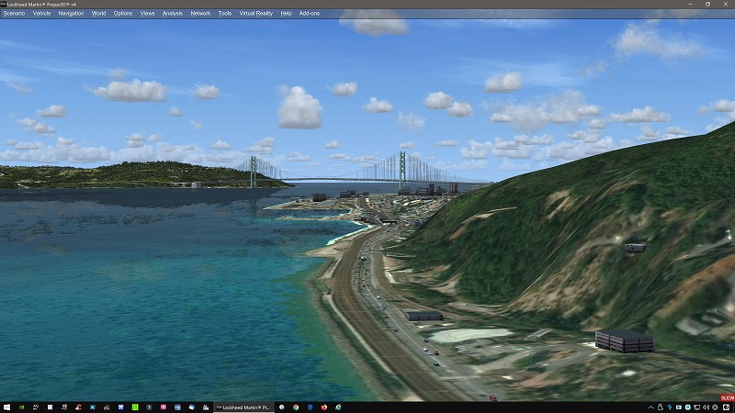Click the Lockheed Martin Prepar3D taskbar button
The width and height of the screenshot is (735, 413).
[x=243, y=407]
